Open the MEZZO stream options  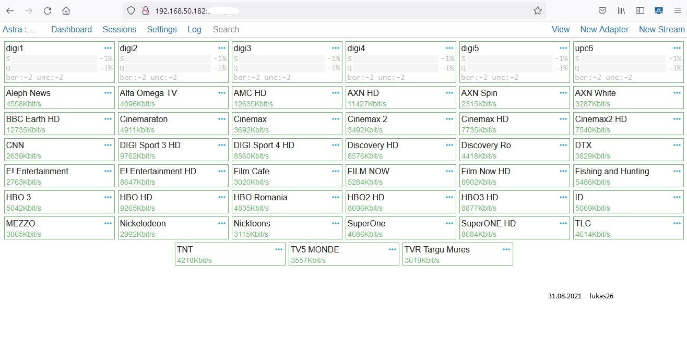coord(108,223)
